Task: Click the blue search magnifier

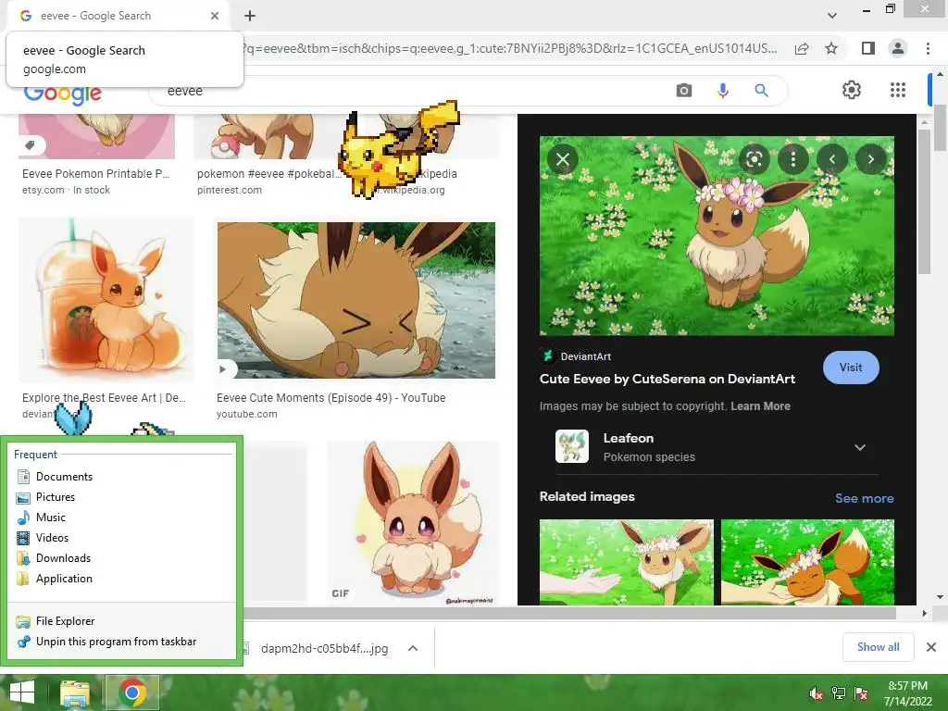Action: (761, 91)
